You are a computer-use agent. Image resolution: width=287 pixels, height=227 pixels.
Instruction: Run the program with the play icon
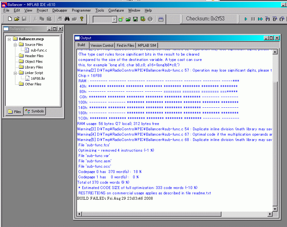pyautogui.click(x=246, y=19)
